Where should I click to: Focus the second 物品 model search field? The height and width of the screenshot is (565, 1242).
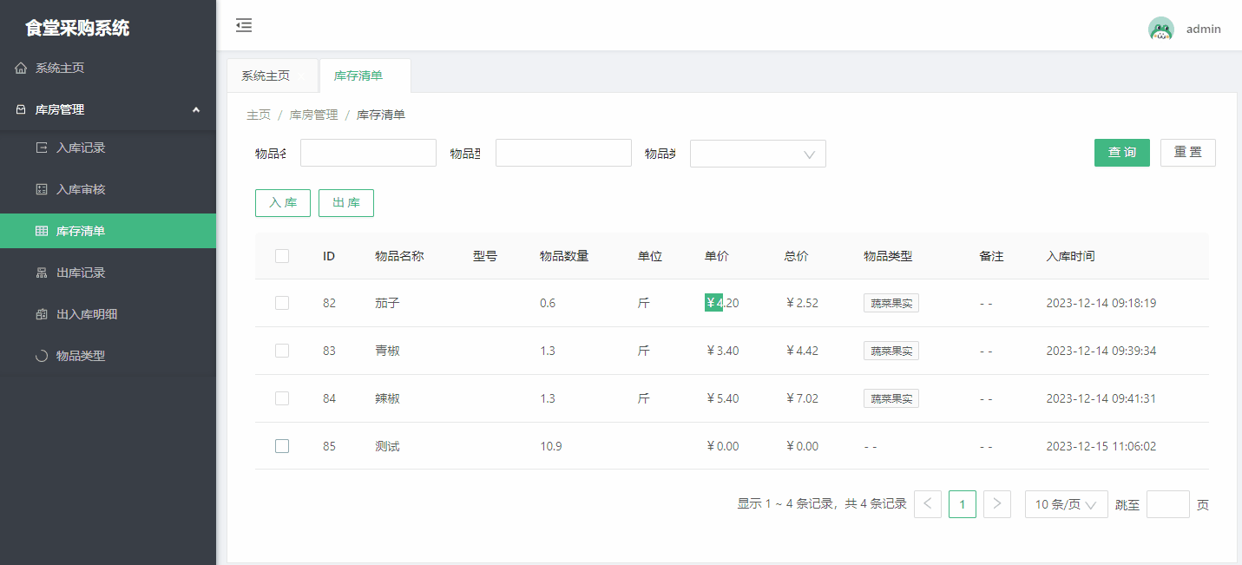click(x=563, y=153)
